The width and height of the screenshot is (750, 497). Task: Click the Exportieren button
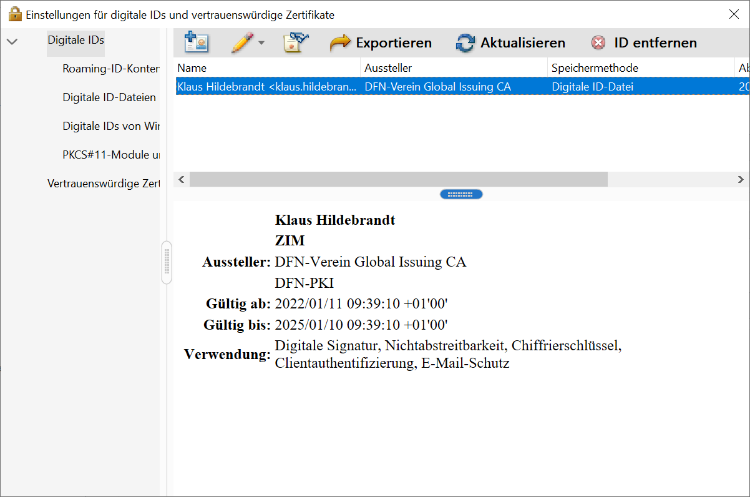pyautogui.click(x=381, y=42)
